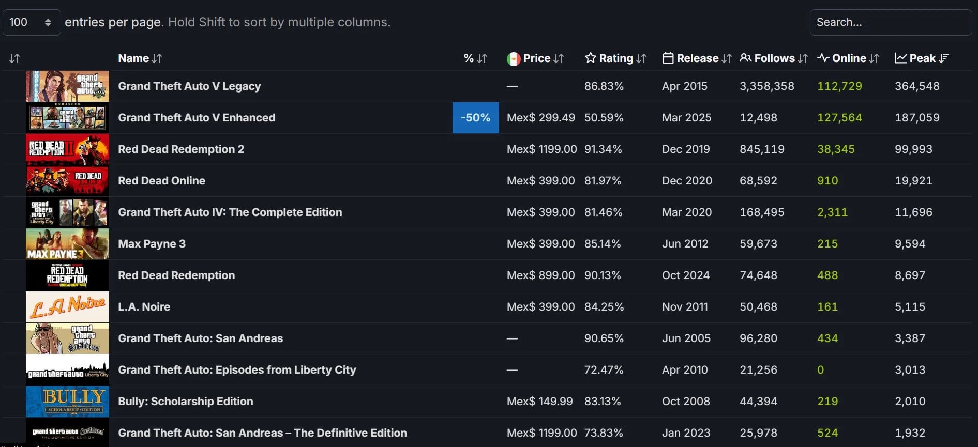Click the Mexico flag icon beside Price
Viewport: 978px width, 447px height.
pyautogui.click(x=513, y=58)
